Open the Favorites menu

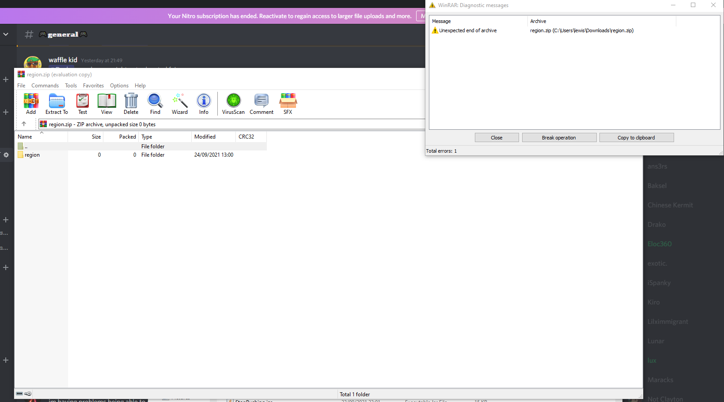[93, 86]
